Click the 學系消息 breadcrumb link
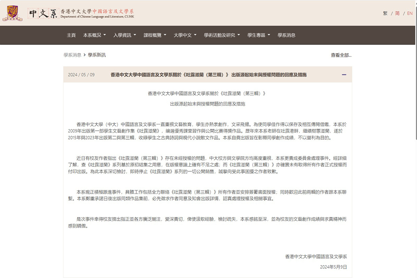 coord(72,55)
